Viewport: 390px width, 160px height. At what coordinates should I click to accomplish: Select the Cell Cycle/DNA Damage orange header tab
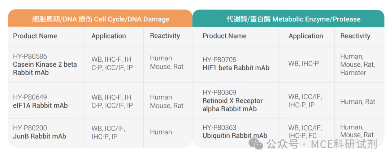tap(100, 18)
